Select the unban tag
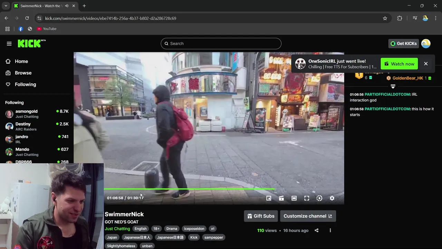The image size is (442, 249). point(147,246)
